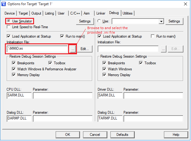191x141 pixels.
Task: Toggle left Load Application at Startup checkbox
Action: pos(9,36)
